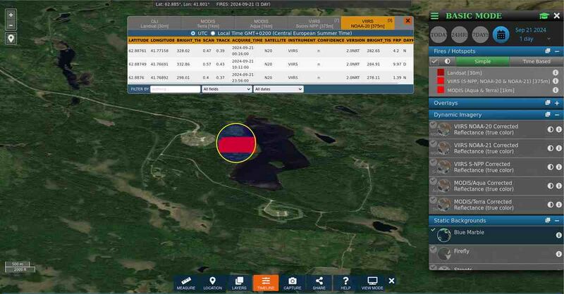Show info for Landsat [30m] layer
564x294 pixels.
(556, 72)
